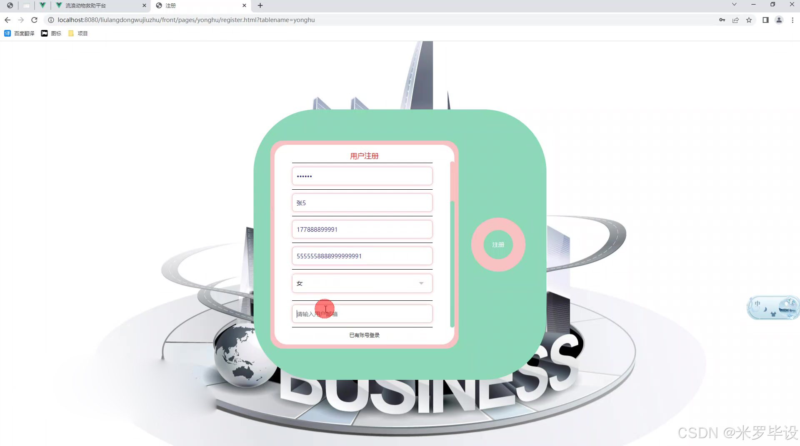Screen dimensions: 800x446
Task: Reload the current page
Action: coord(35,20)
